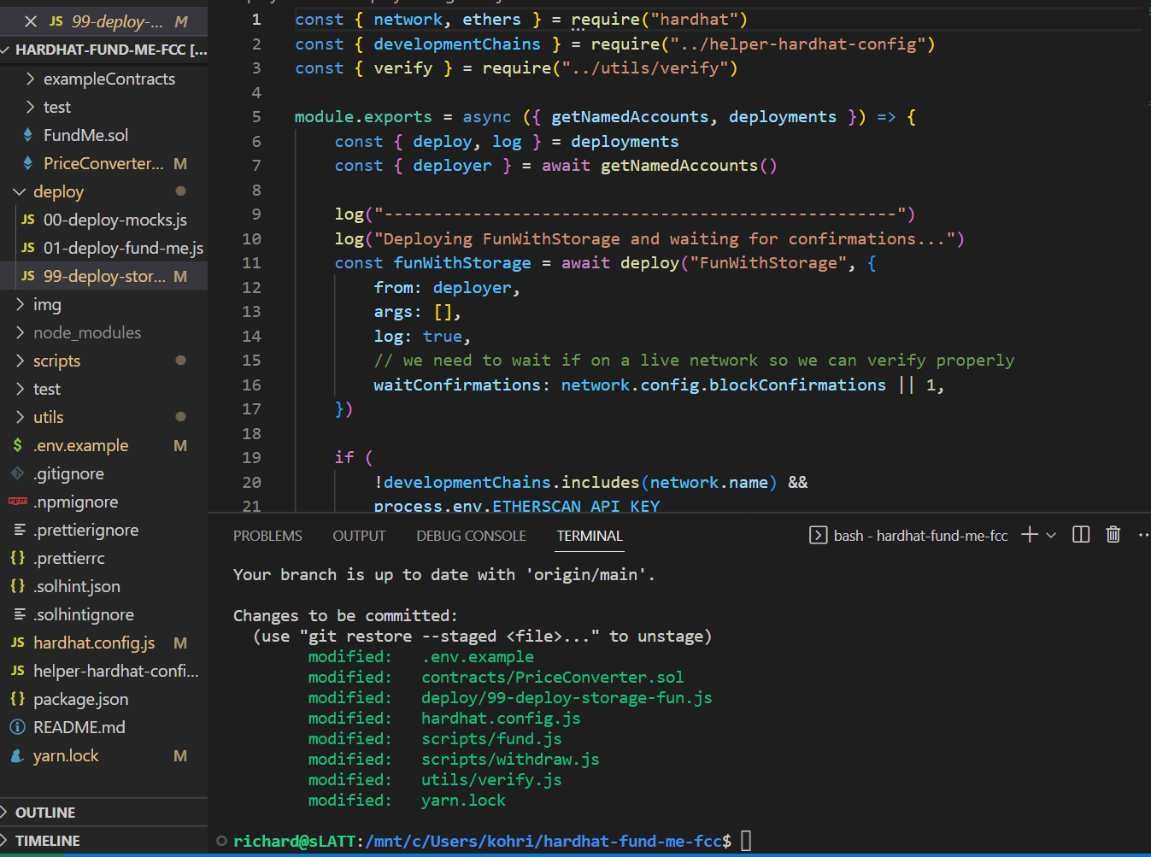Screen dimensions: 1151x857
Task: Switch to the OUTPUT panel tab
Action: [359, 536]
